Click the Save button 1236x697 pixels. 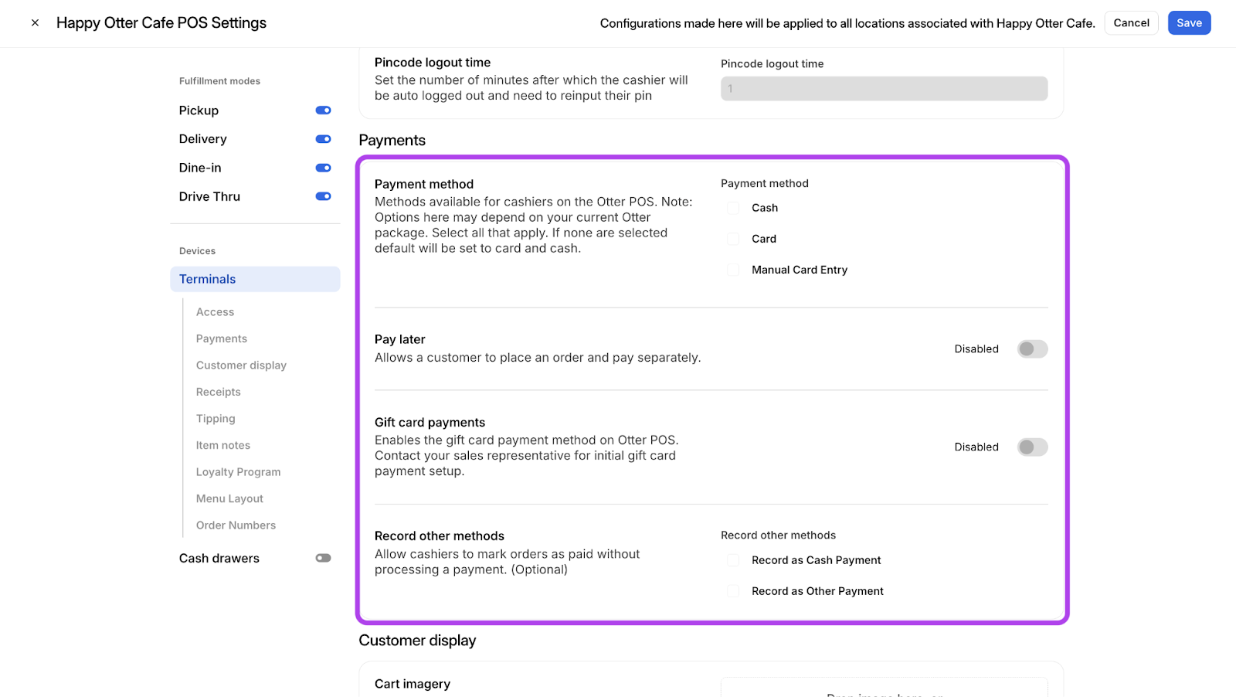point(1189,23)
